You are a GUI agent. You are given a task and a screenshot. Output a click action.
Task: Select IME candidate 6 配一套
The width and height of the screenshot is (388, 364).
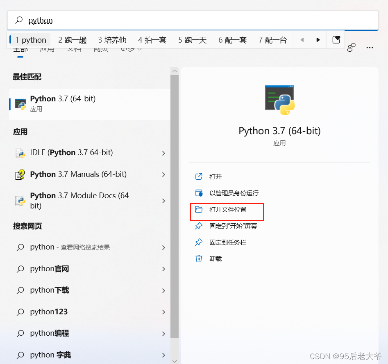(x=232, y=40)
